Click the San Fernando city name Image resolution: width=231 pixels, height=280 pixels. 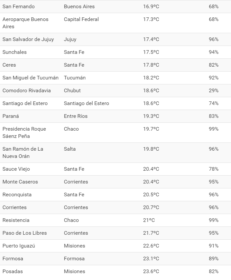(x=18, y=7)
